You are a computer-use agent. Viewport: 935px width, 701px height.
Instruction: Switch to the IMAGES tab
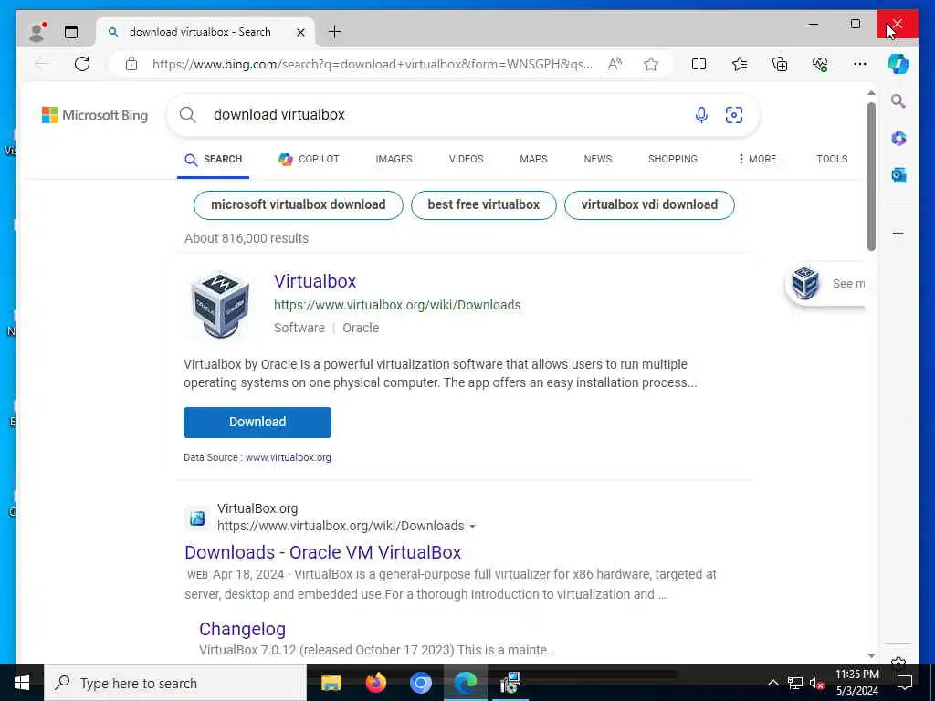[394, 159]
